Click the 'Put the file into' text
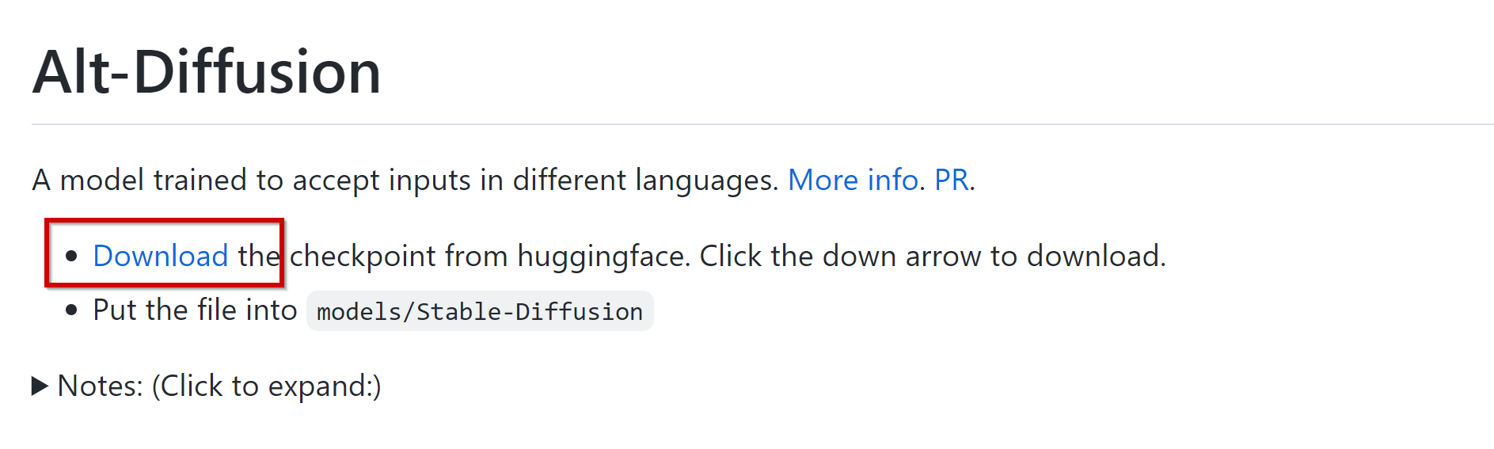This screenshot has width=1494, height=449. pos(195,310)
